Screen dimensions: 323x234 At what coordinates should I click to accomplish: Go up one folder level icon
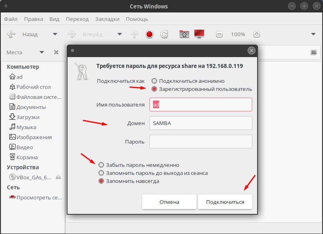pos(134,34)
